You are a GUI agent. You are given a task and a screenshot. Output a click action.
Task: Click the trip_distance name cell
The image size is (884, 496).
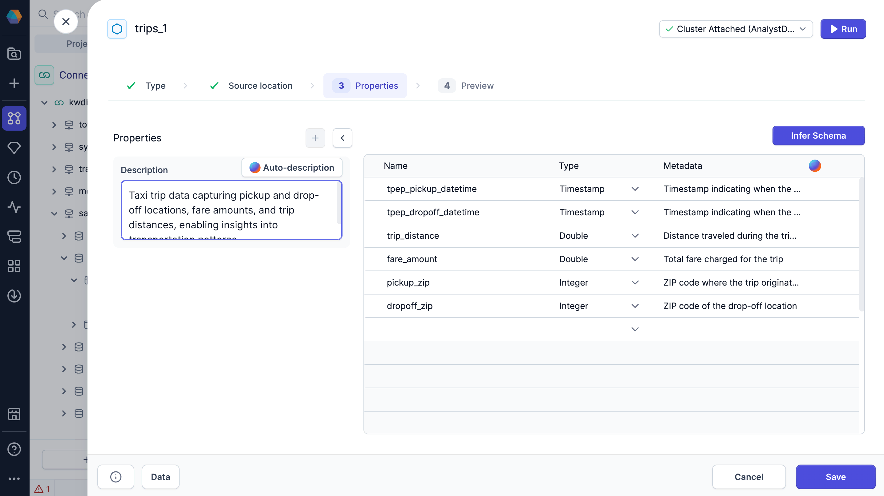pyautogui.click(x=412, y=235)
